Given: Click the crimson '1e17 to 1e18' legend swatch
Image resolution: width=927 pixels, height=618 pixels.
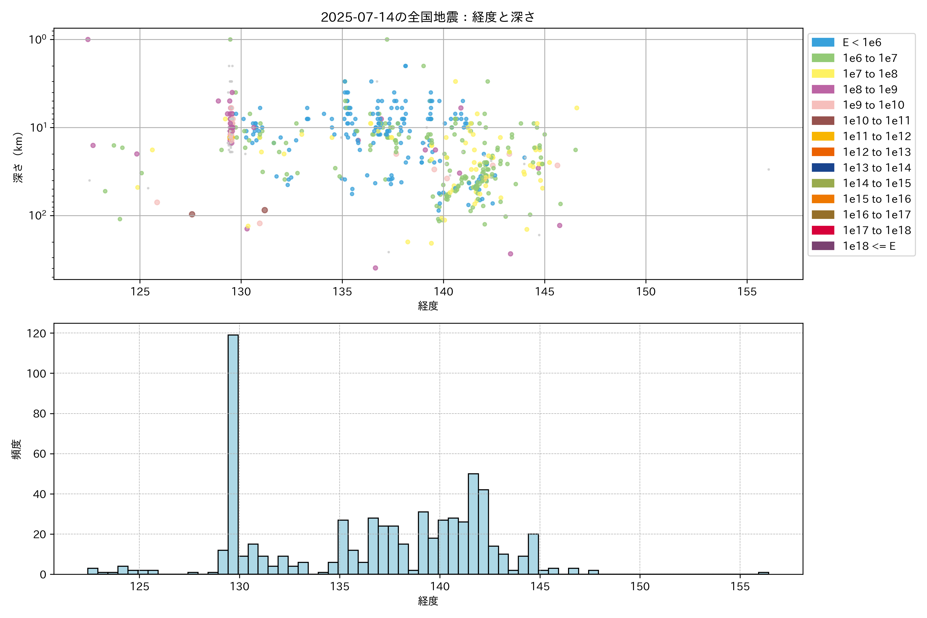Looking at the screenshot, I should click(x=822, y=230).
